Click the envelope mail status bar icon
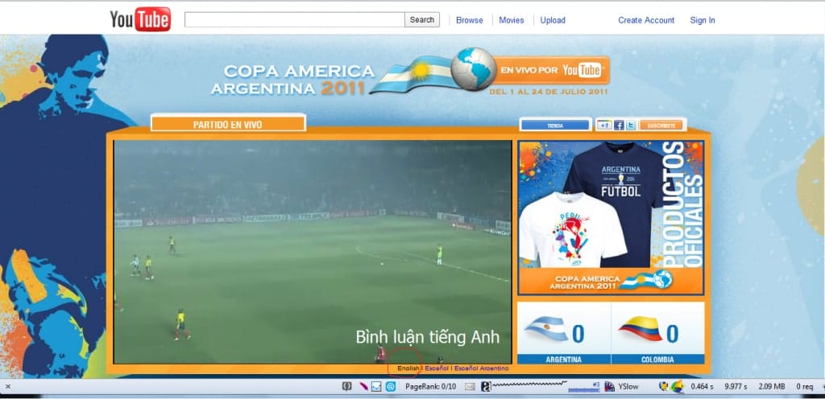This screenshot has height=399, width=825. tap(470, 386)
